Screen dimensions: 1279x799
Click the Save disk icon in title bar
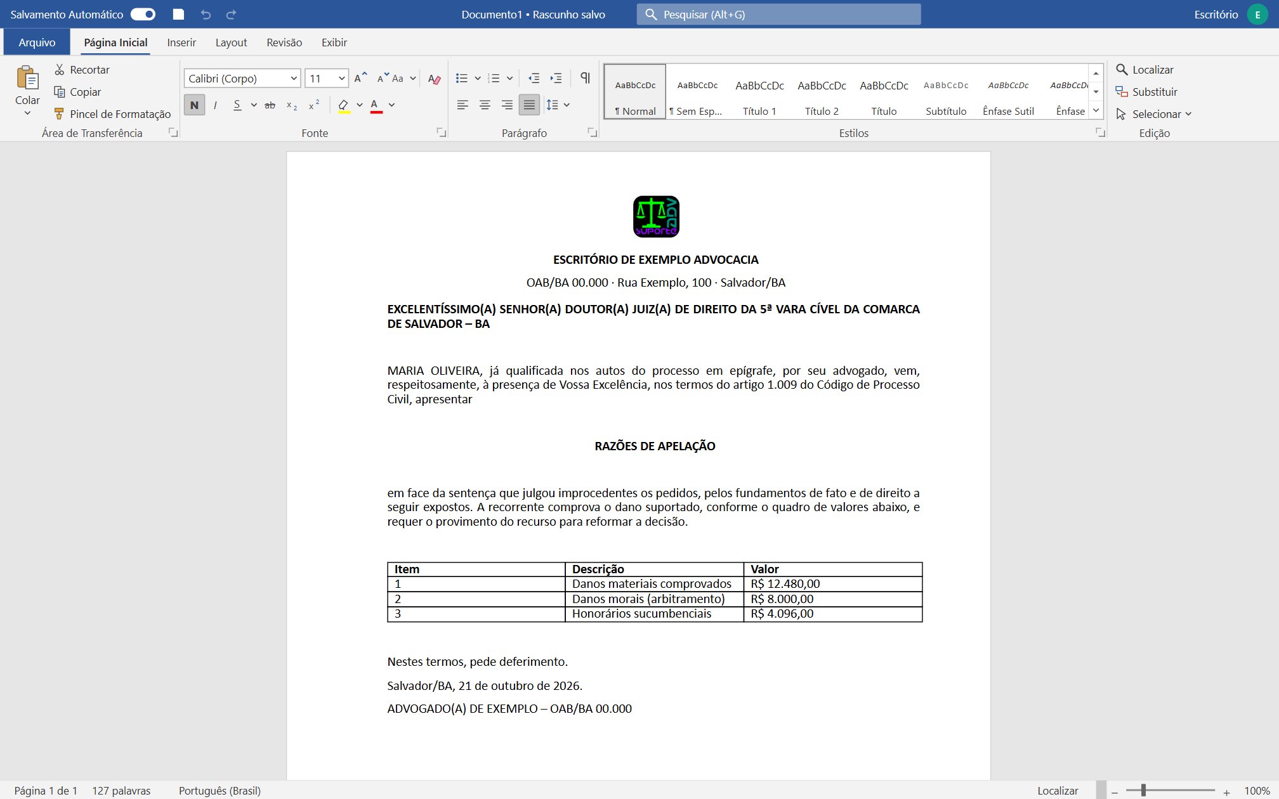coord(178,14)
